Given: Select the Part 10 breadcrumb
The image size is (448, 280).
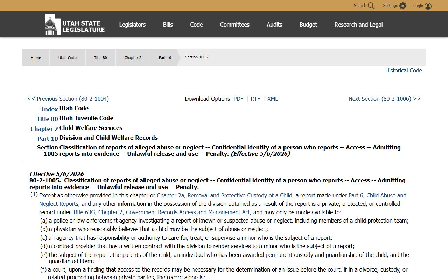Looking at the screenshot, I should [x=165, y=58].
